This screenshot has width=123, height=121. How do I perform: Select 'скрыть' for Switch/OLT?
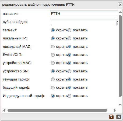(x=53, y=55)
